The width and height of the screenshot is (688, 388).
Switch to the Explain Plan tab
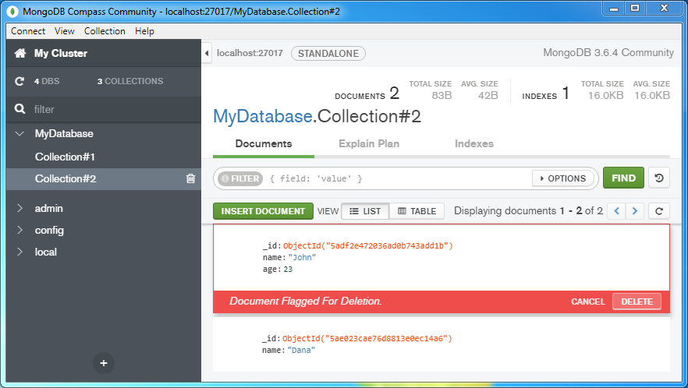coord(369,144)
